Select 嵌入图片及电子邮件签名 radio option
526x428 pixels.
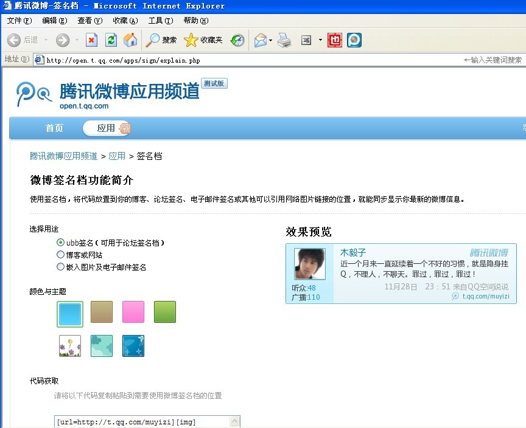tap(60, 267)
